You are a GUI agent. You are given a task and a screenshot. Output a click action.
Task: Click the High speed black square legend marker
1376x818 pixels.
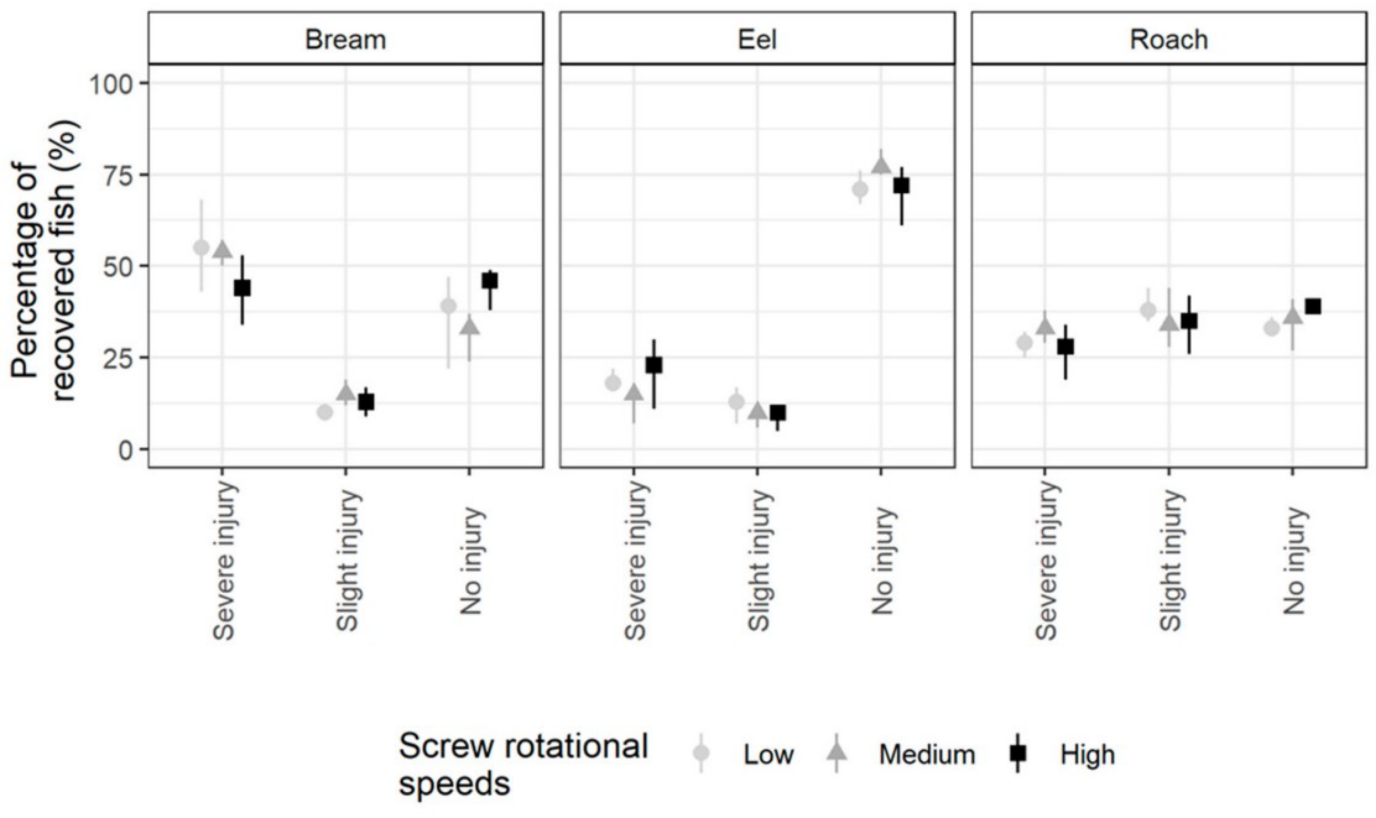[x=1017, y=753]
